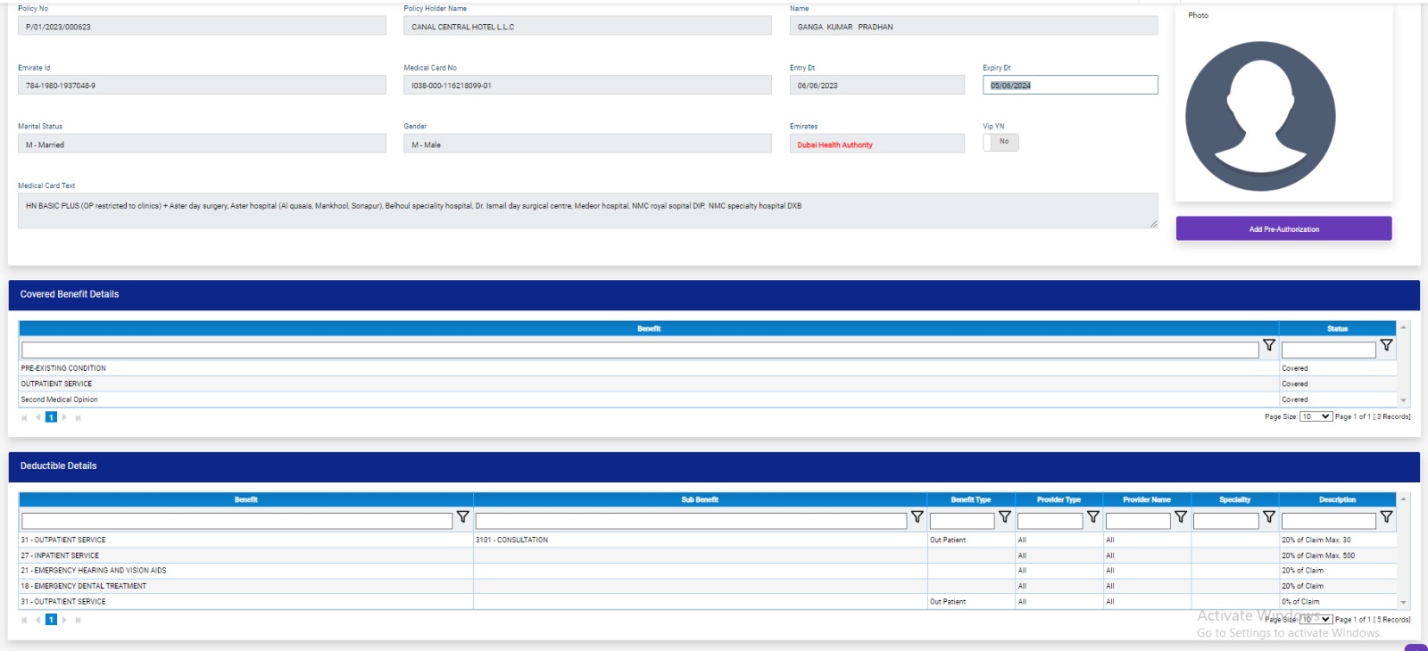The height and width of the screenshot is (651, 1428).
Task: Select the 27 - INPATIENT SERVICE row
Action: (245, 556)
